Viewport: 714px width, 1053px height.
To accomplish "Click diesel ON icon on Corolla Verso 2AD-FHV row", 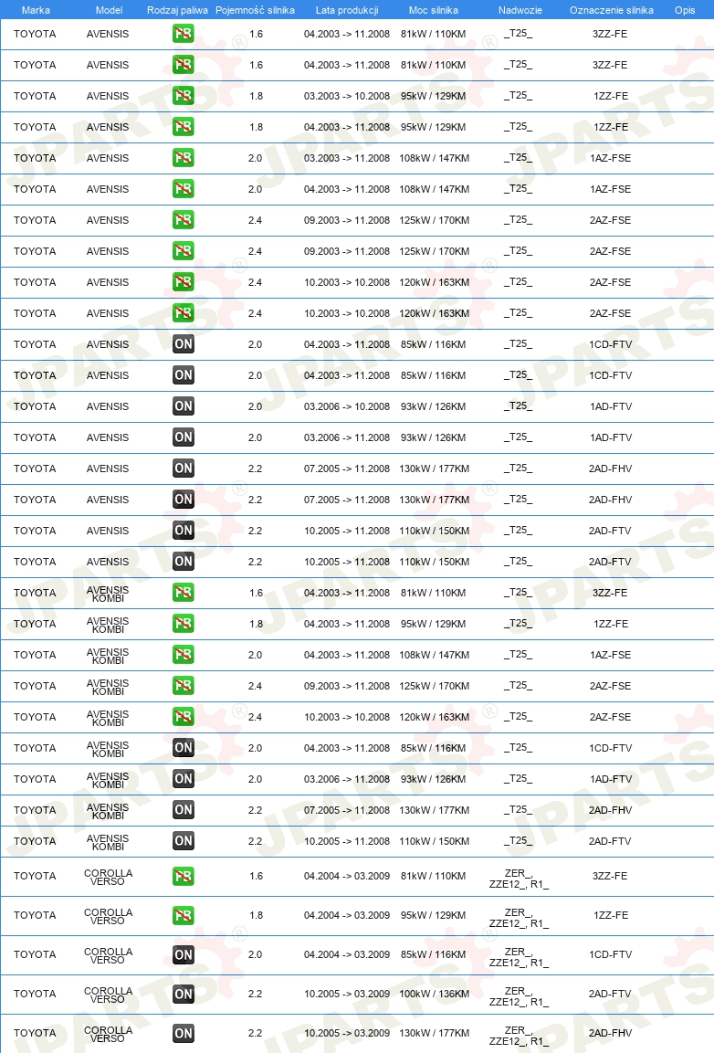I will (184, 1033).
